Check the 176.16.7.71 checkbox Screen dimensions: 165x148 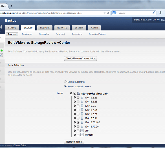[78, 114]
